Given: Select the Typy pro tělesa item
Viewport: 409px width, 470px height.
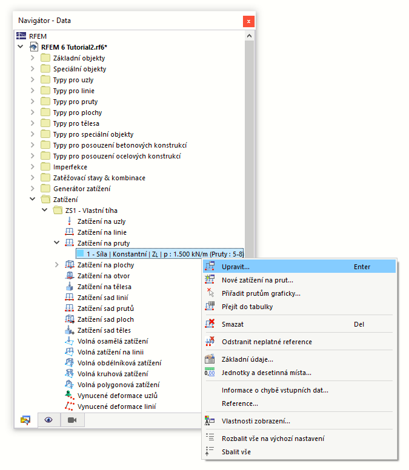Looking at the screenshot, I should (76, 123).
